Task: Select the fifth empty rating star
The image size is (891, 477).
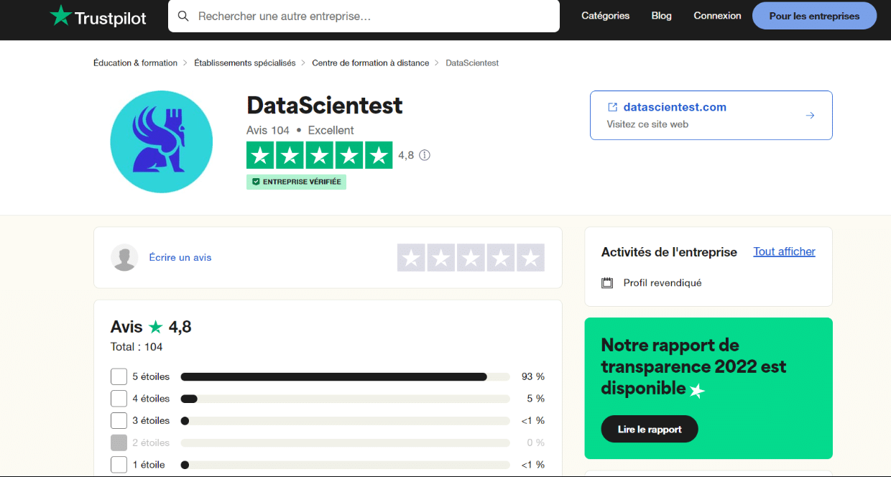Action: (x=530, y=258)
